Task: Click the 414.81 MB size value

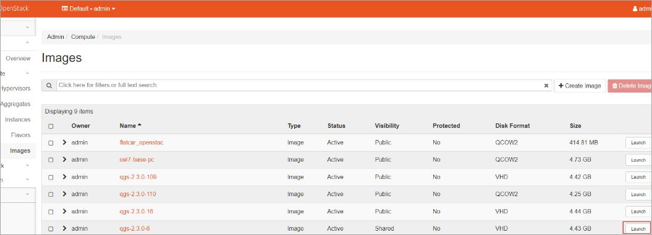Action: coord(583,142)
